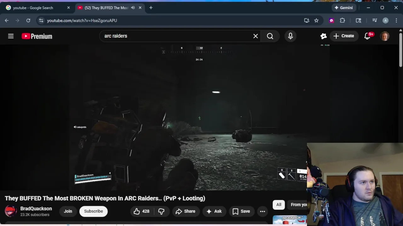Click the video title text
This screenshot has width=403, height=226.
tap(105, 198)
